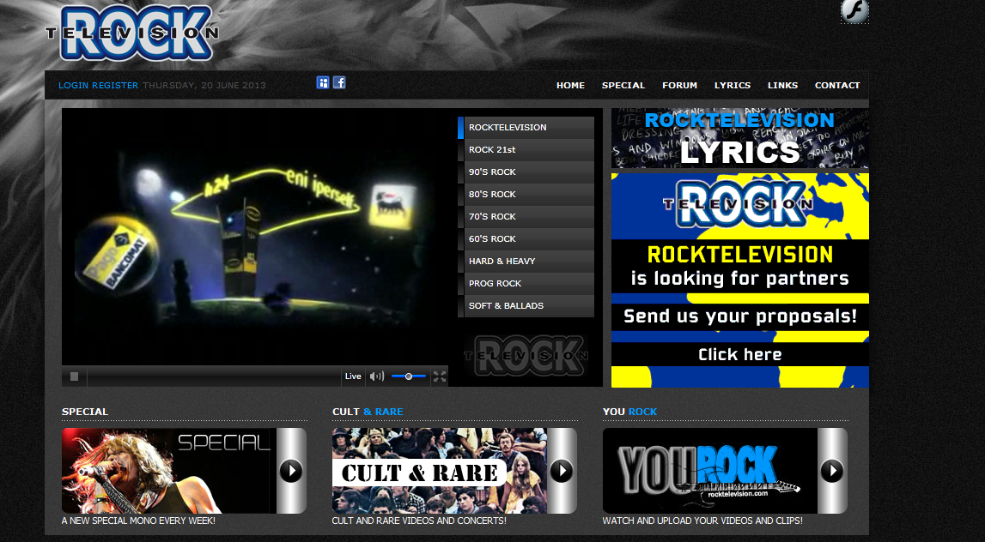Image resolution: width=985 pixels, height=542 pixels.
Task: Select the ROCK 21st channel
Action: 526,150
